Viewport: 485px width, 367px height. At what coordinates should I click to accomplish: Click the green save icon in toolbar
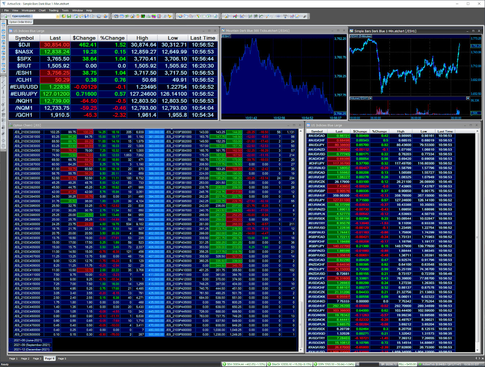point(69,16)
